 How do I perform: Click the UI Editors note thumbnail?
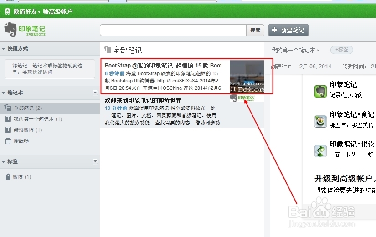pyautogui.click(x=247, y=77)
